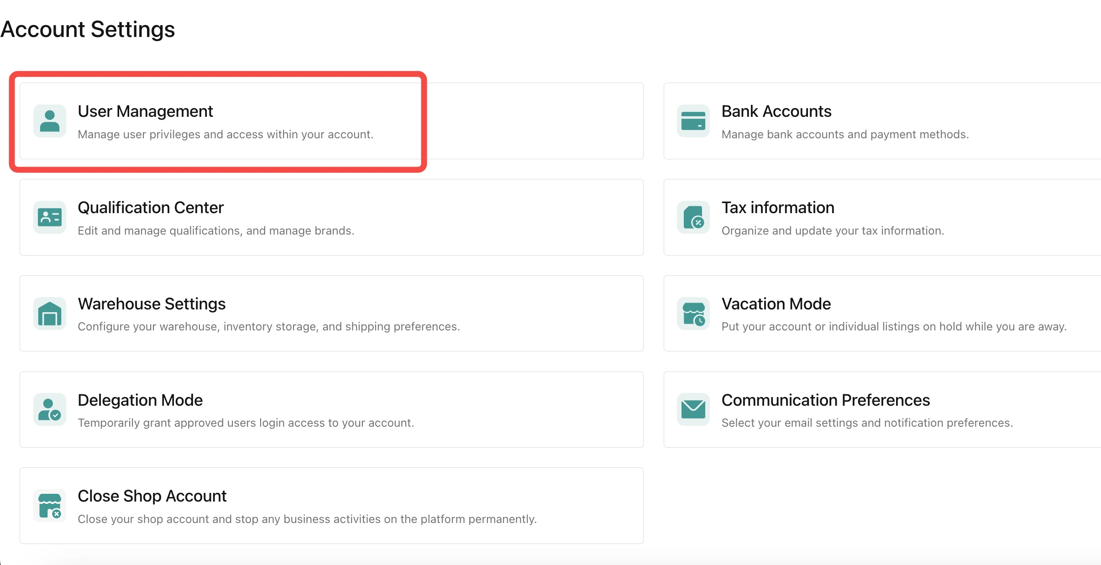
Task: Go to Qualification Center heading
Action: coord(151,208)
